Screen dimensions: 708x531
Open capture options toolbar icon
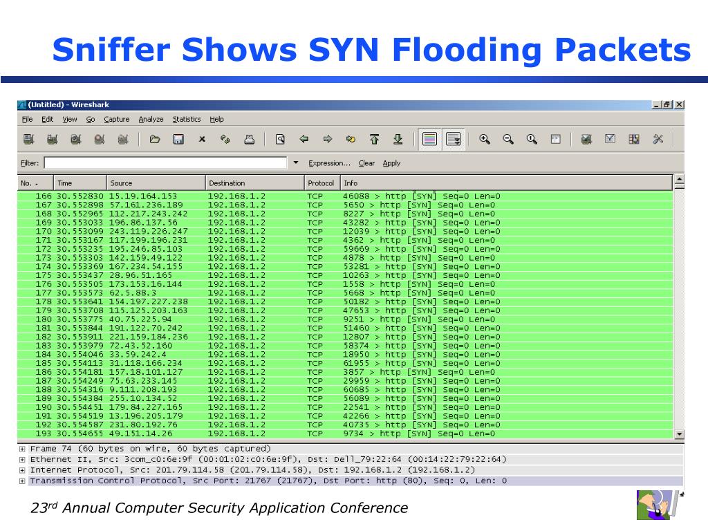tap(53, 139)
